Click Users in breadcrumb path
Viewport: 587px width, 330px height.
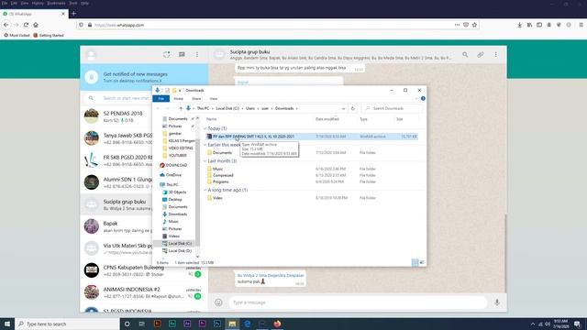[250, 108]
